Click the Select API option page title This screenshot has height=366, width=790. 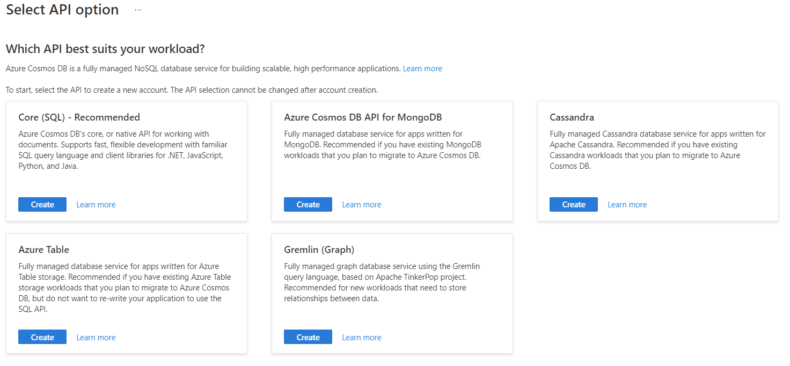click(x=62, y=9)
